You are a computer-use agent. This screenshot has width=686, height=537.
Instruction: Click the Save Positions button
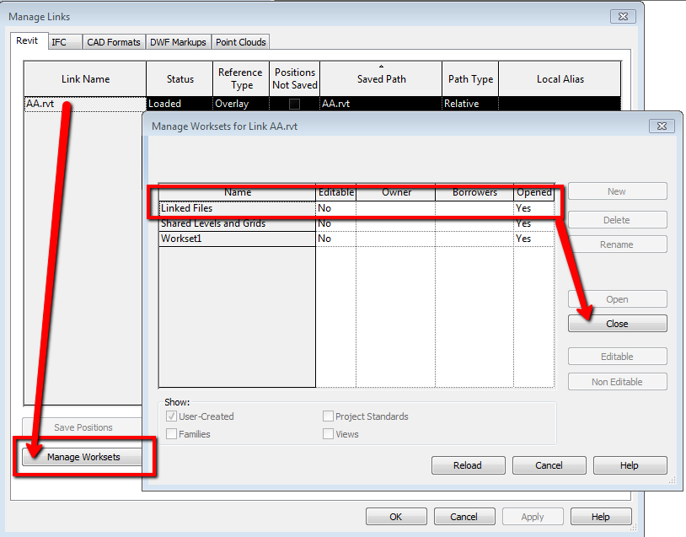point(85,427)
